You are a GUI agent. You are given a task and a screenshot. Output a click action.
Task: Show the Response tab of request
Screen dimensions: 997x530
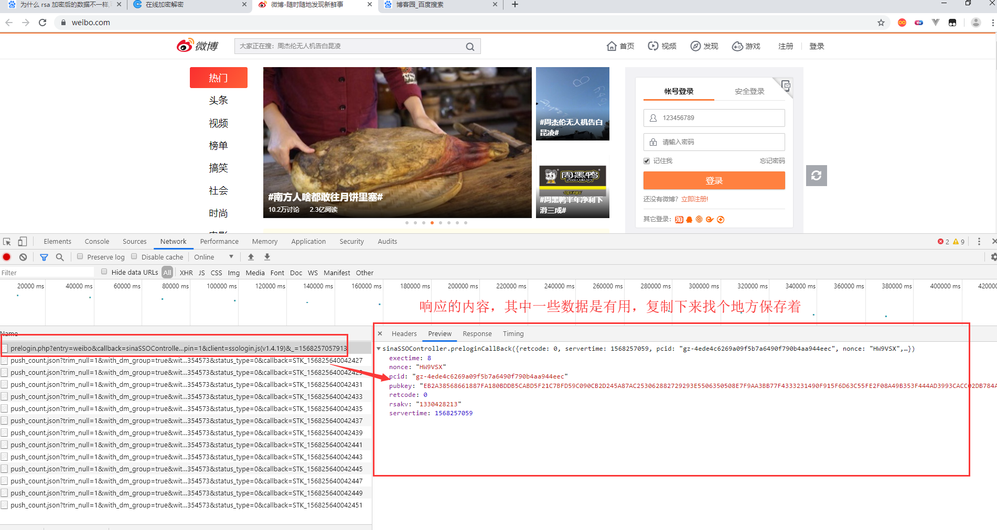(x=477, y=333)
